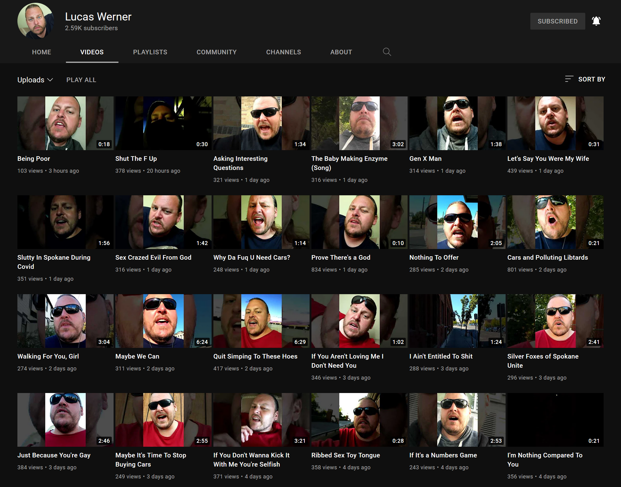Play the 'Silver Foxes of Spokane Unite' thumbnail

[x=555, y=321]
